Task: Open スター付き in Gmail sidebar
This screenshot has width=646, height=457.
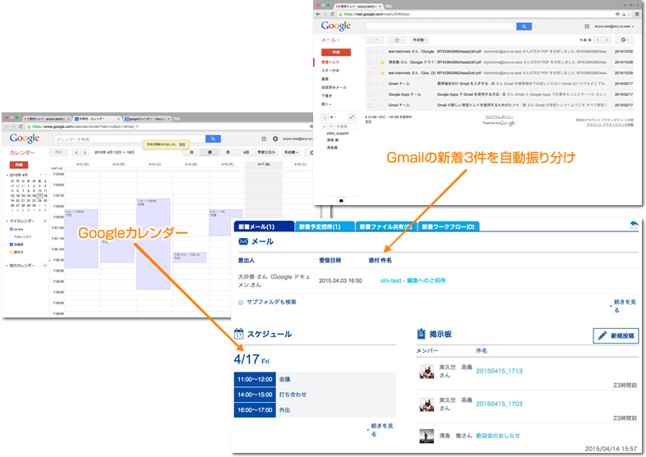Action: [330, 71]
